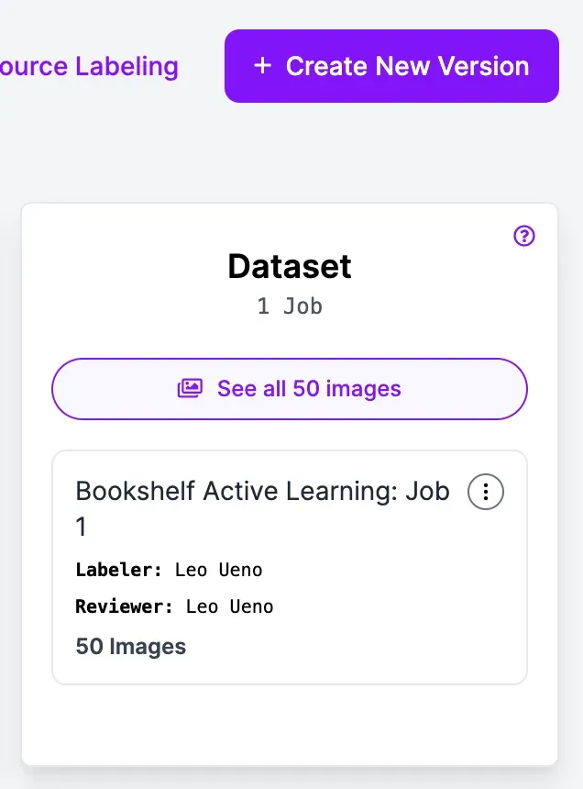Select the Bookshelf Active Learning: Job 1 title
583x789 pixels.
click(x=261, y=508)
